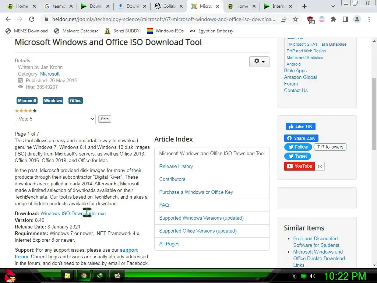Image resolution: width=377 pixels, height=283 pixels.
Task: Open the Extensions puzzle piece menu
Action: [x=334, y=19]
